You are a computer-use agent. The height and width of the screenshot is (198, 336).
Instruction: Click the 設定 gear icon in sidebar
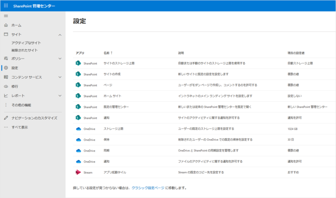coord(6,67)
